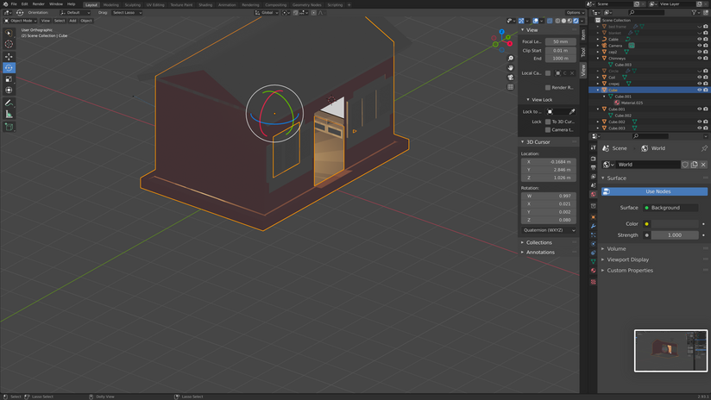
Task: Hide the Chimneys object via eye icon
Action: pos(699,59)
